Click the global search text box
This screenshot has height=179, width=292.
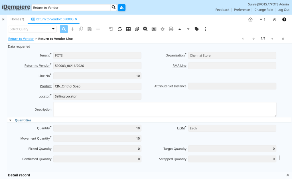point(71,8)
